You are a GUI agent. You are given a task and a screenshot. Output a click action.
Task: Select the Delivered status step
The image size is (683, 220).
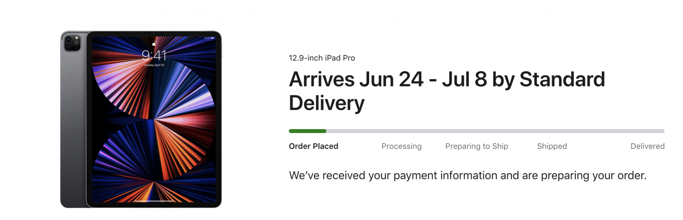point(647,146)
